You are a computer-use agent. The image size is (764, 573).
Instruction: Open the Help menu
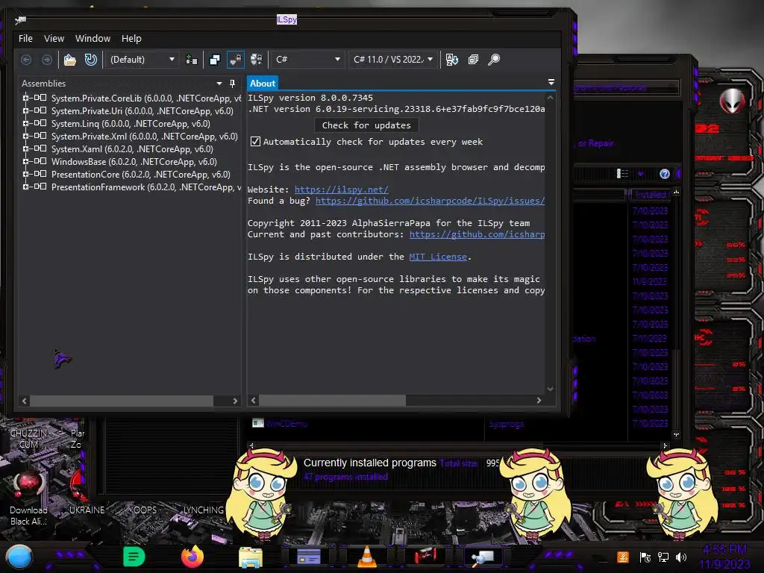(x=131, y=39)
